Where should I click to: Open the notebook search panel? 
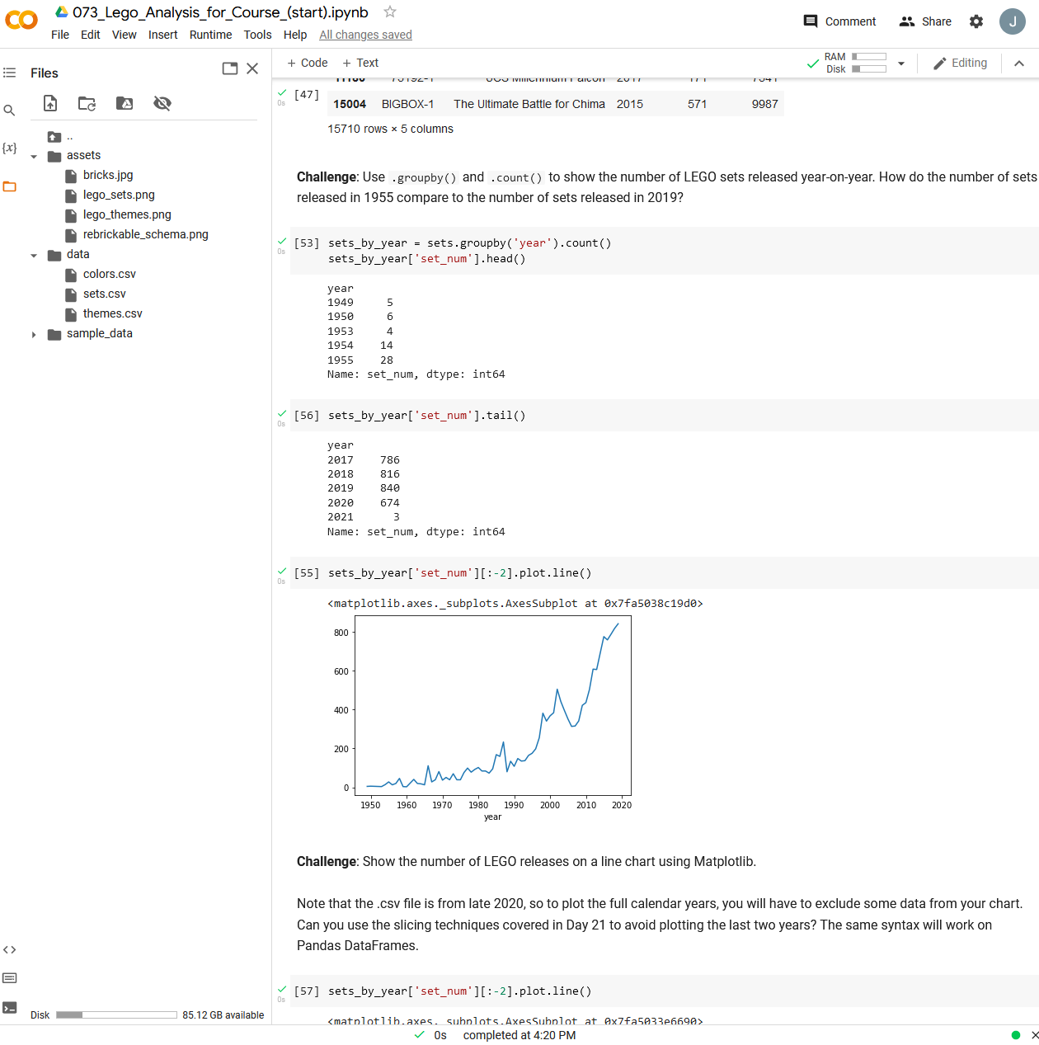tap(9, 109)
